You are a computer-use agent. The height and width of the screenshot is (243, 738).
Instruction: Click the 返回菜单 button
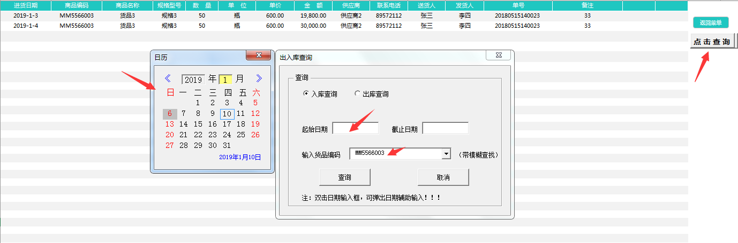[711, 23]
